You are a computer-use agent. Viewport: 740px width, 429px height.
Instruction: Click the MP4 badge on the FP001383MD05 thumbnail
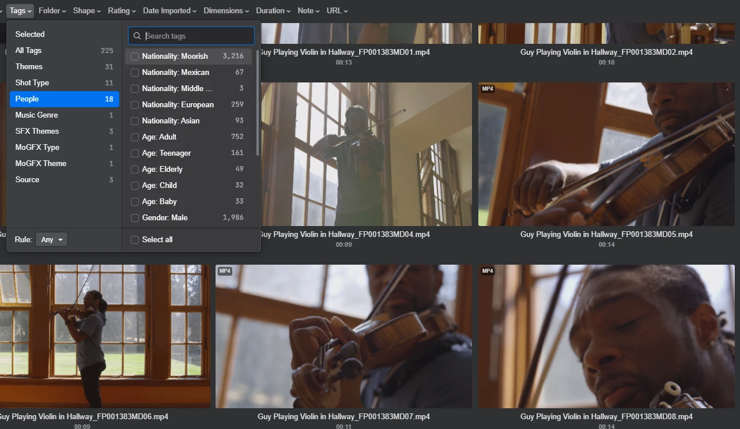pyautogui.click(x=488, y=89)
